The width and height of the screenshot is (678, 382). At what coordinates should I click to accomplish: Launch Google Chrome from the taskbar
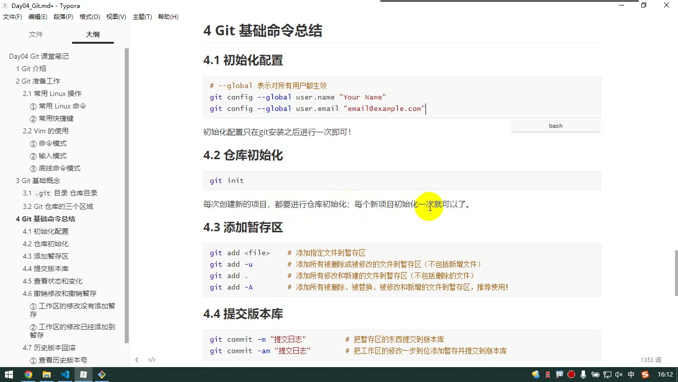click(28, 375)
